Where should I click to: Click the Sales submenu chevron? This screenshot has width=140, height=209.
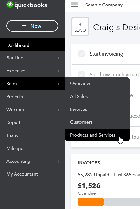(x=58, y=84)
